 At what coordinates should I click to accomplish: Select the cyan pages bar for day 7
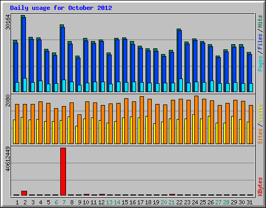[x=64, y=86]
